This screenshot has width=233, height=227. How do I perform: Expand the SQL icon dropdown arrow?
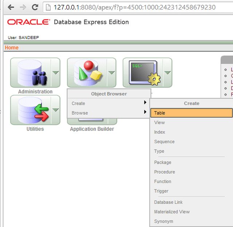[167, 73]
